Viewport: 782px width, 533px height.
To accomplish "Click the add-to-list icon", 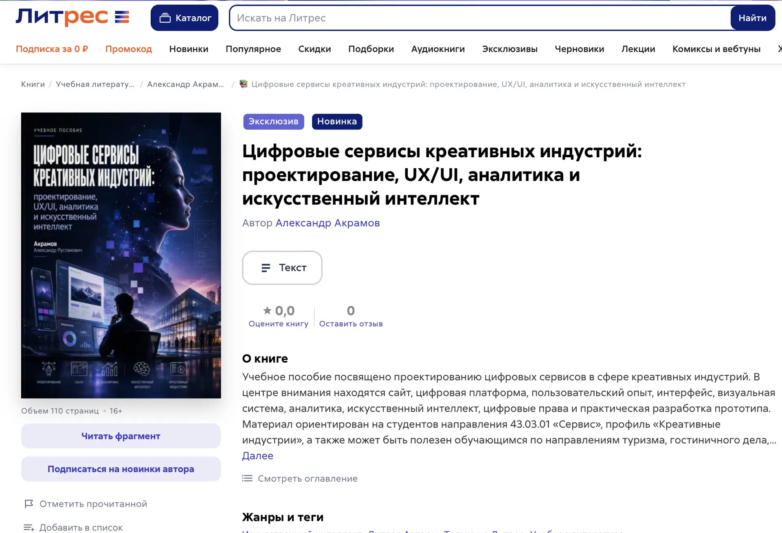I will click(x=29, y=528).
